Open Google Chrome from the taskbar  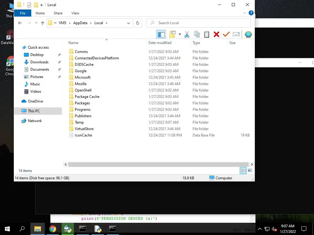[53, 229]
